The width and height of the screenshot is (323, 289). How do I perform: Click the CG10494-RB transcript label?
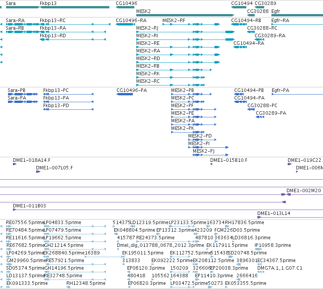[246, 21]
